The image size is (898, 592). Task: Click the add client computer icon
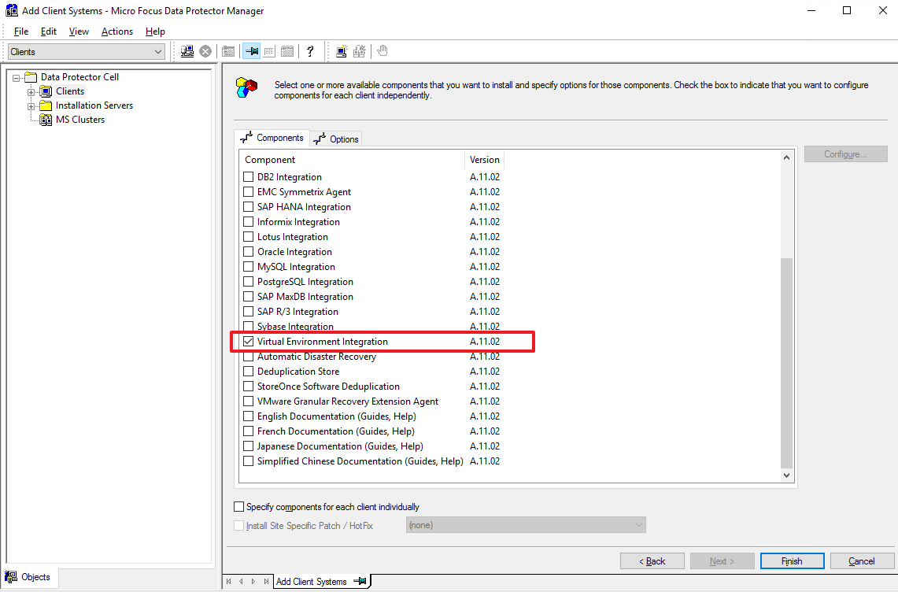(x=342, y=52)
